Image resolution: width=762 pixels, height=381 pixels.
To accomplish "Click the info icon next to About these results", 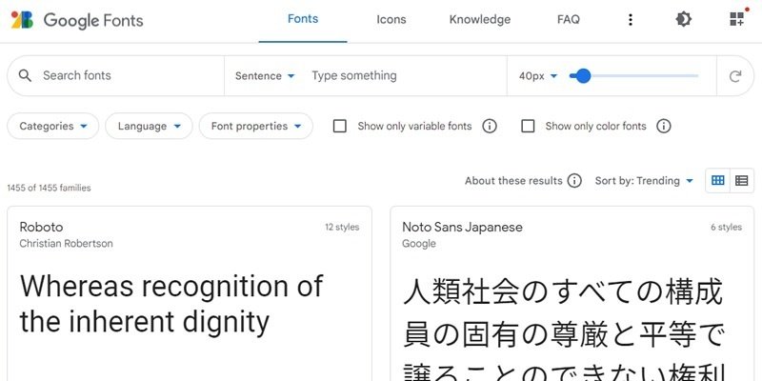I will click(574, 181).
